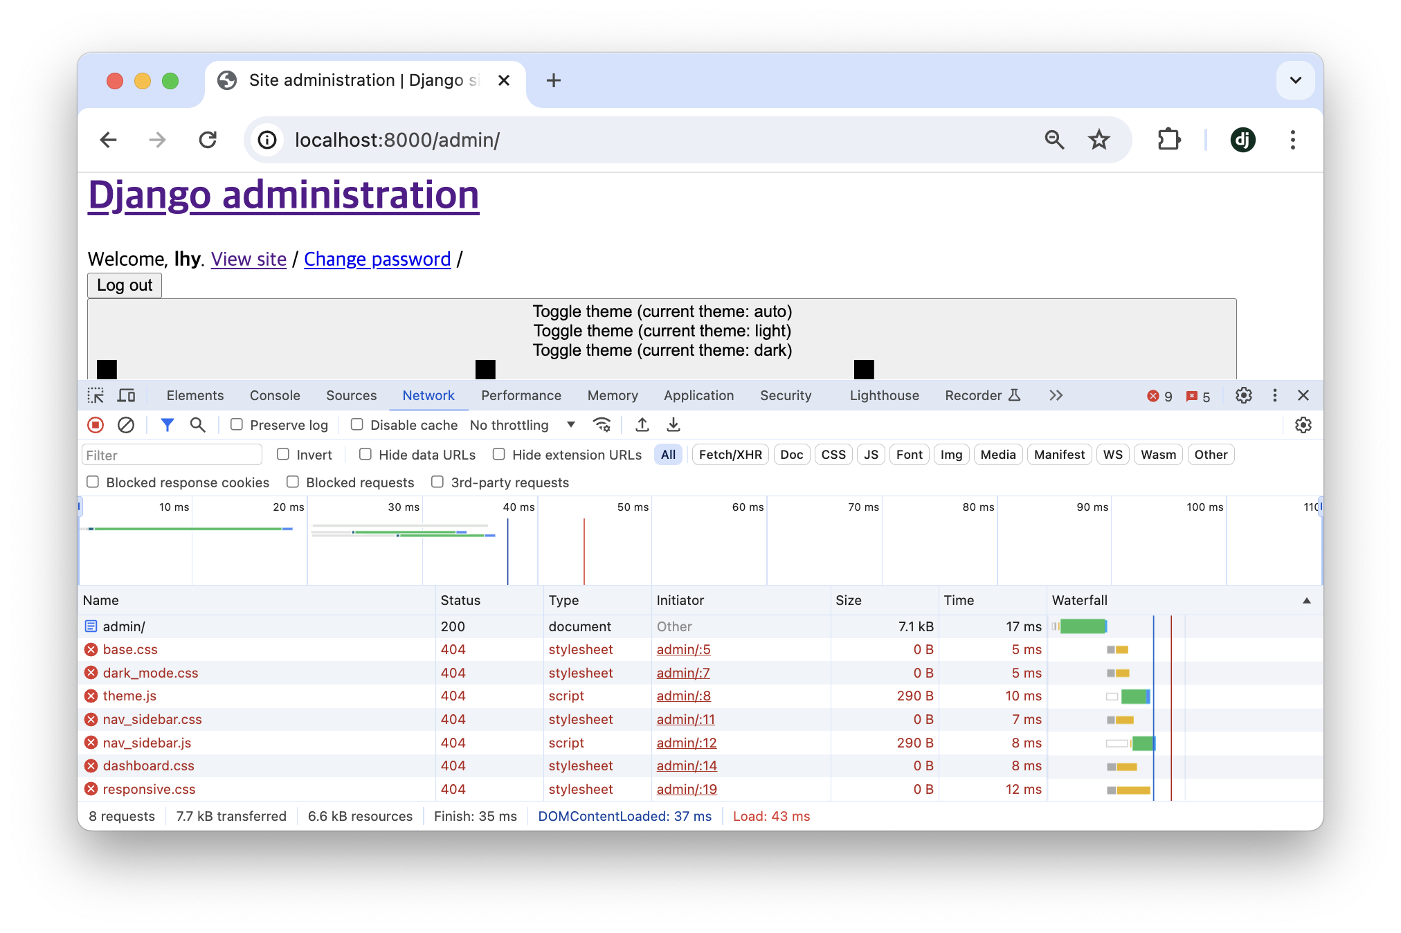The height and width of the screenshot is (933, 1401).
Task: Click the Img filter button
Action: pos(948,454)
